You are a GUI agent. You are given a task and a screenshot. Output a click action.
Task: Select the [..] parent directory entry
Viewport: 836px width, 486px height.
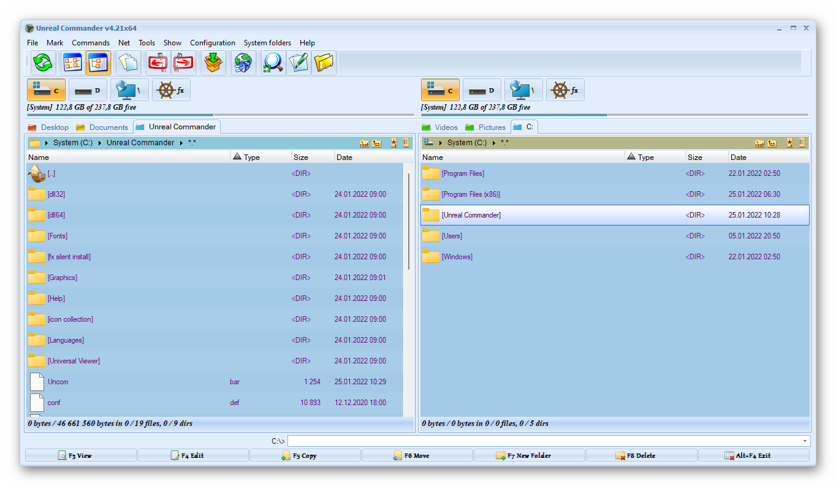pyautogui.click(x=215, y=173)
